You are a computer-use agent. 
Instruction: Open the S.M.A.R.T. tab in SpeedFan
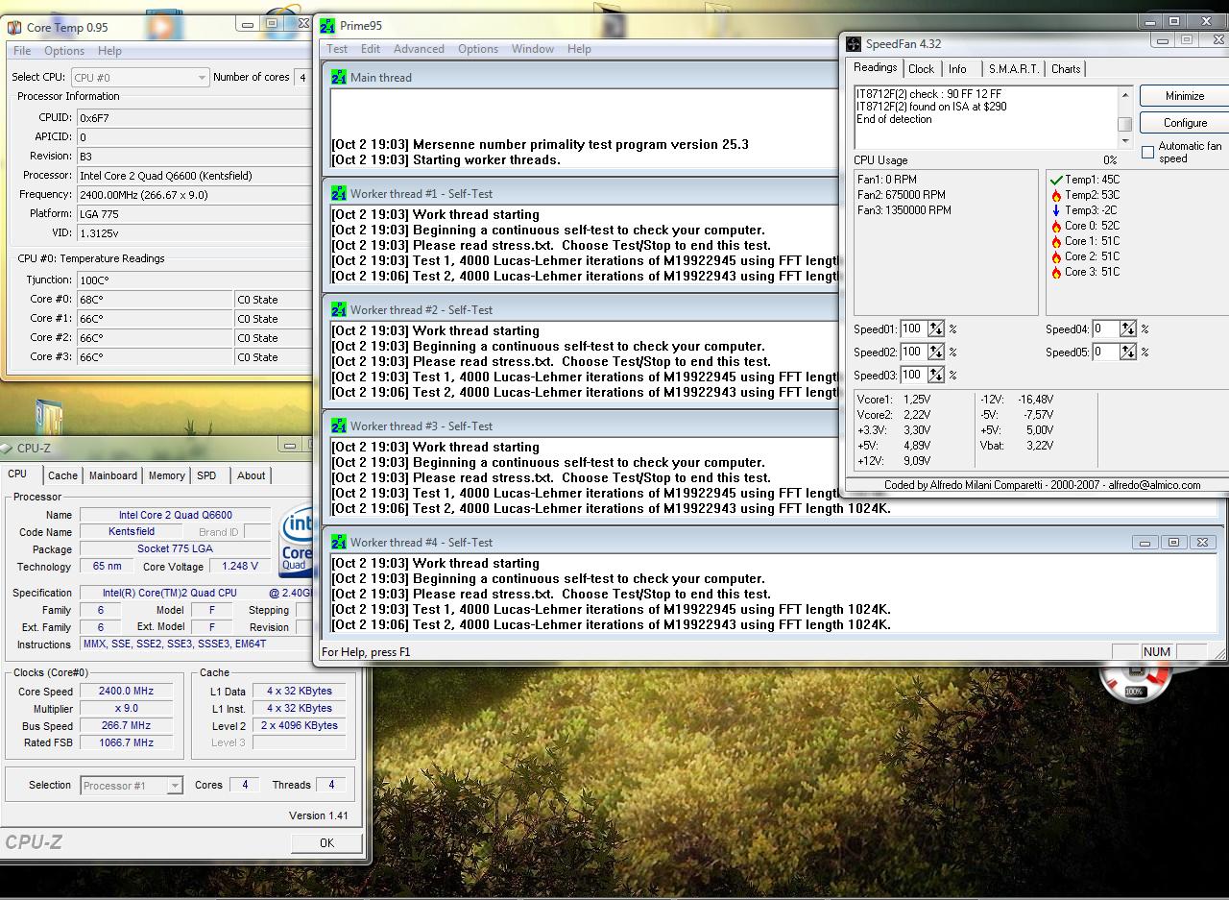1014,69
